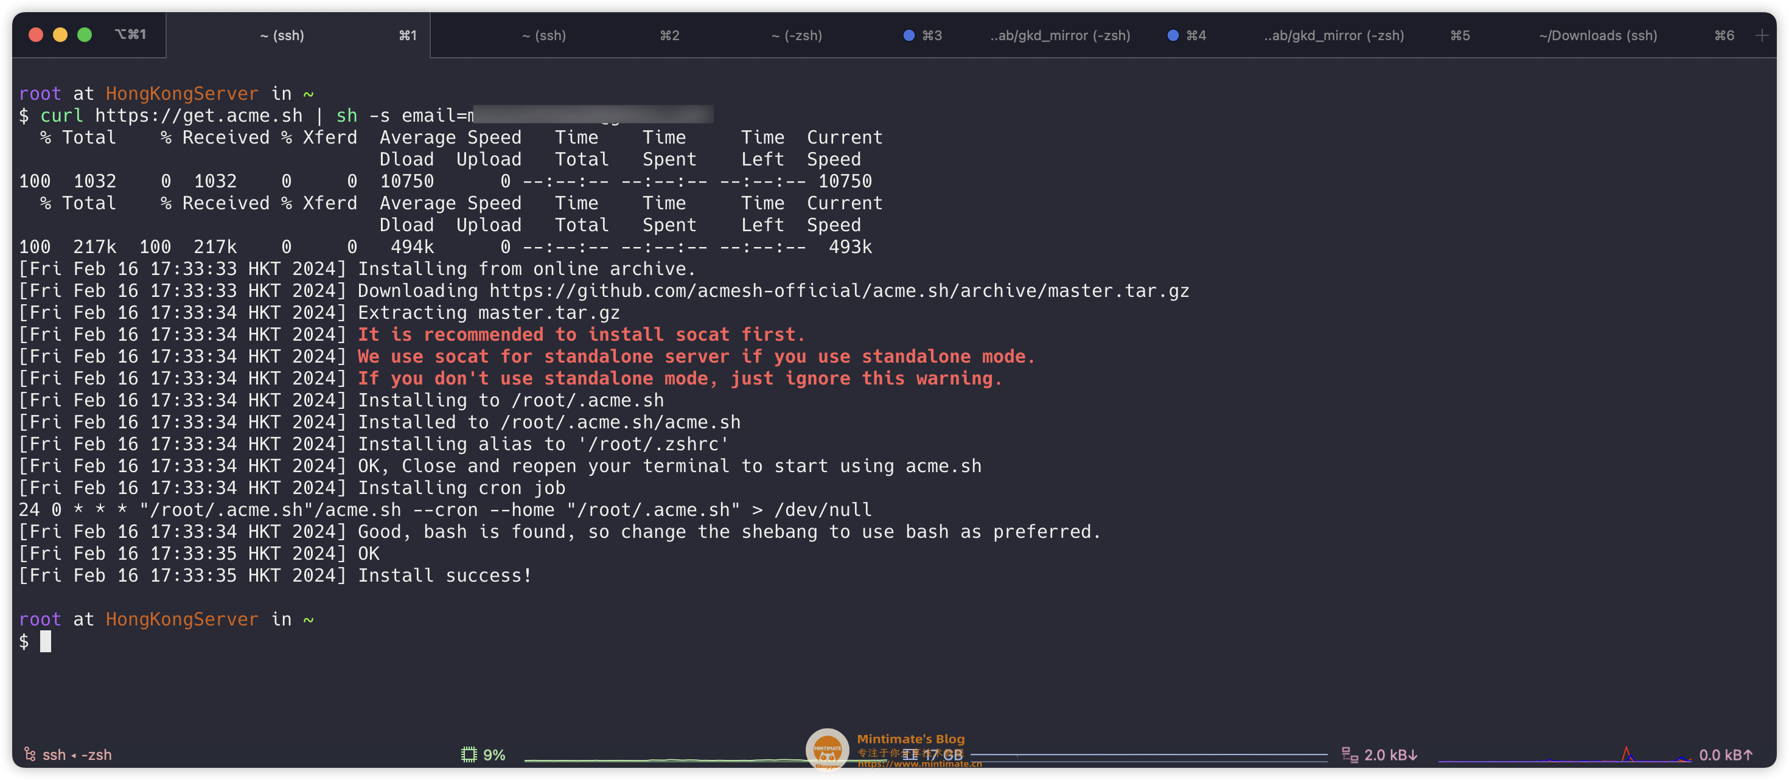Image resolution: width=1789 pixels, height=780 pixels.
Task: Click the 'Installing cron job' line
Action: pos(461,487)
